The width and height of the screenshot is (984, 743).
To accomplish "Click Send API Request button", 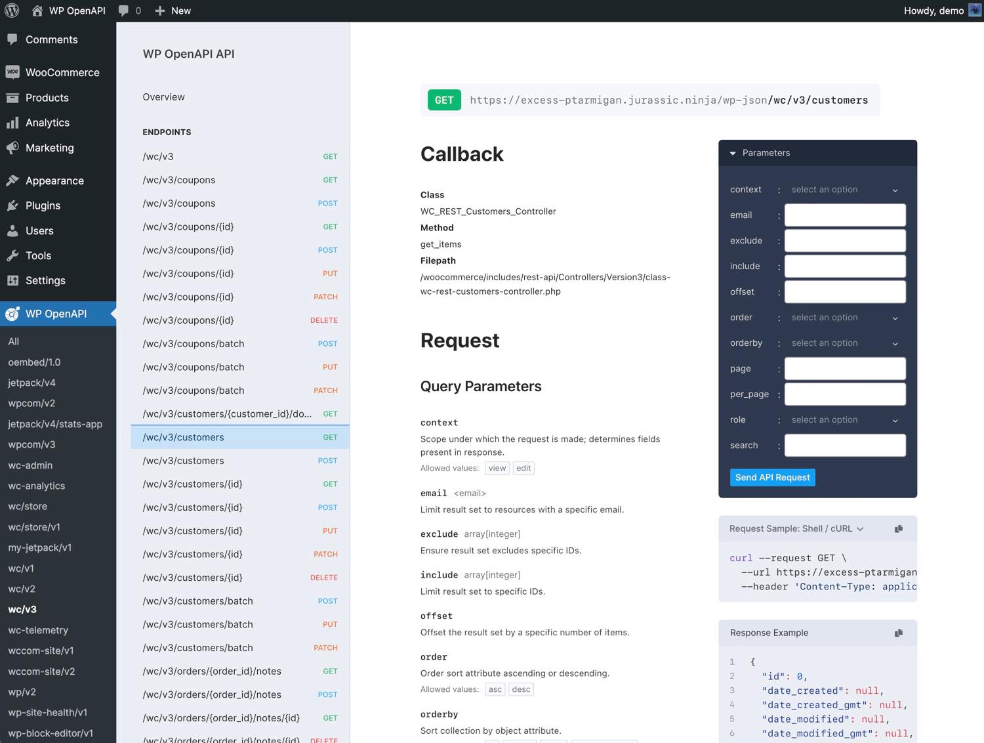I will [x=772, y=477].
